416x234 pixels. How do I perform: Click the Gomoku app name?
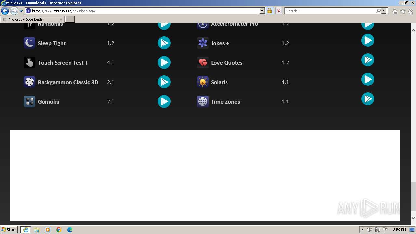point(48,102)
